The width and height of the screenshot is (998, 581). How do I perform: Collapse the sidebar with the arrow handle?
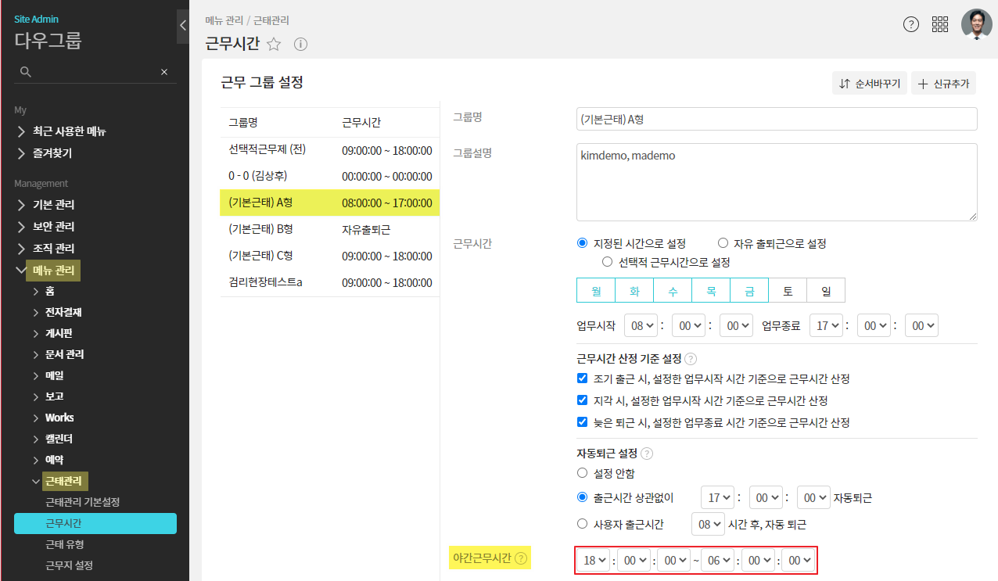click(182, 25)
